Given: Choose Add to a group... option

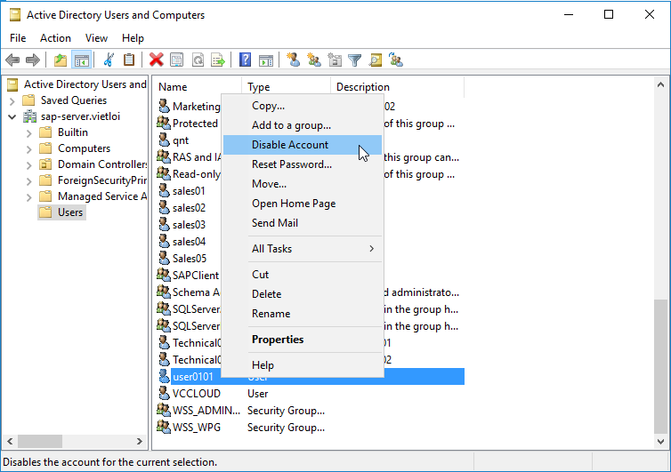Looking at the screenshot, I should point(302,124).
